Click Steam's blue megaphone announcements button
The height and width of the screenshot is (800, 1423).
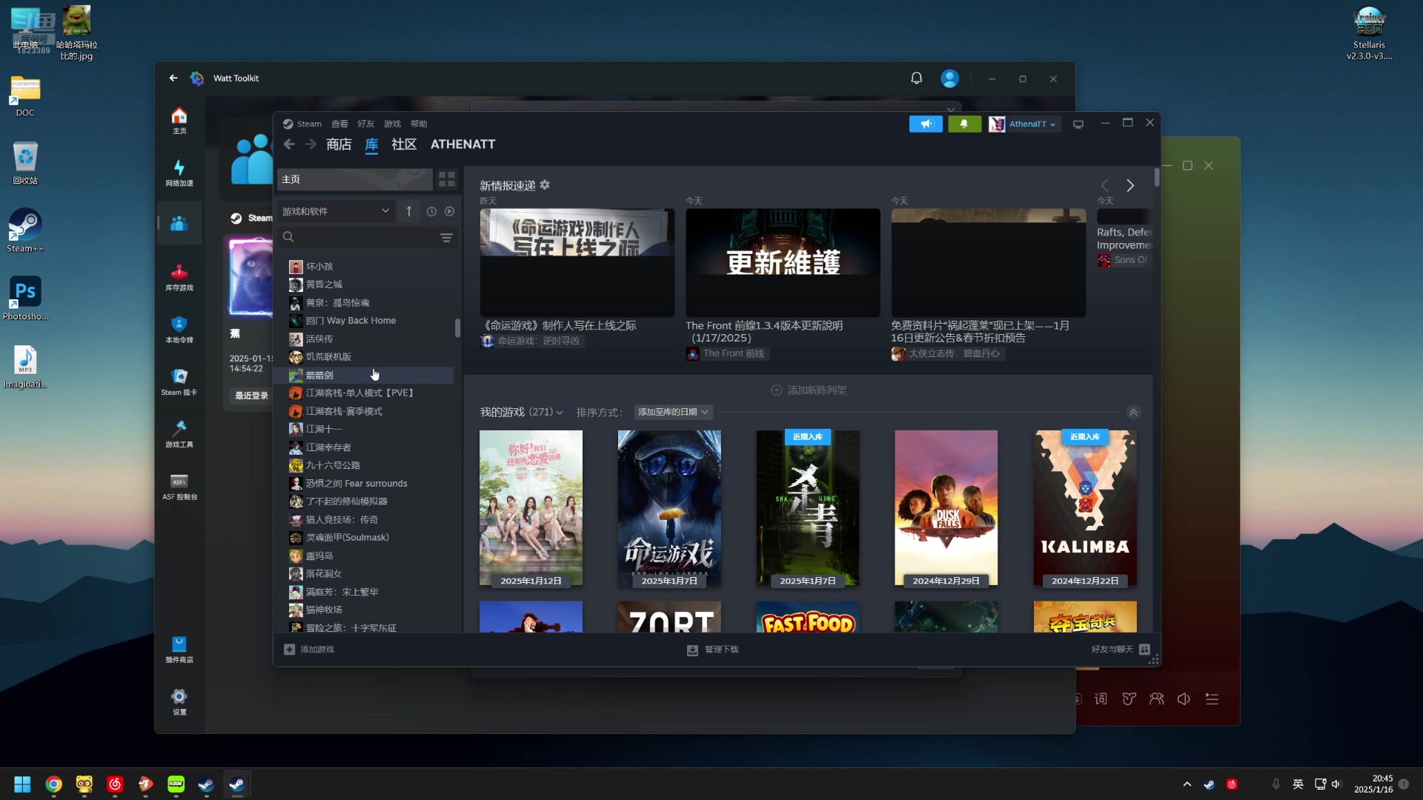click(x=926, y=124)
